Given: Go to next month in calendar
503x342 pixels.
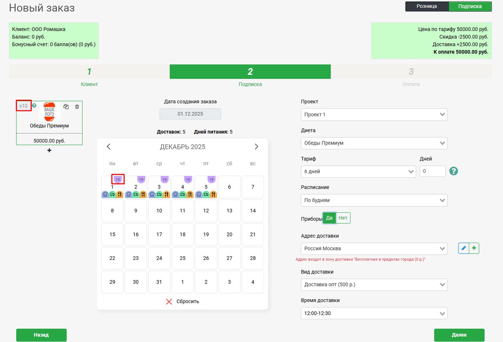Looking at the screenshot, I should point(256,147).
